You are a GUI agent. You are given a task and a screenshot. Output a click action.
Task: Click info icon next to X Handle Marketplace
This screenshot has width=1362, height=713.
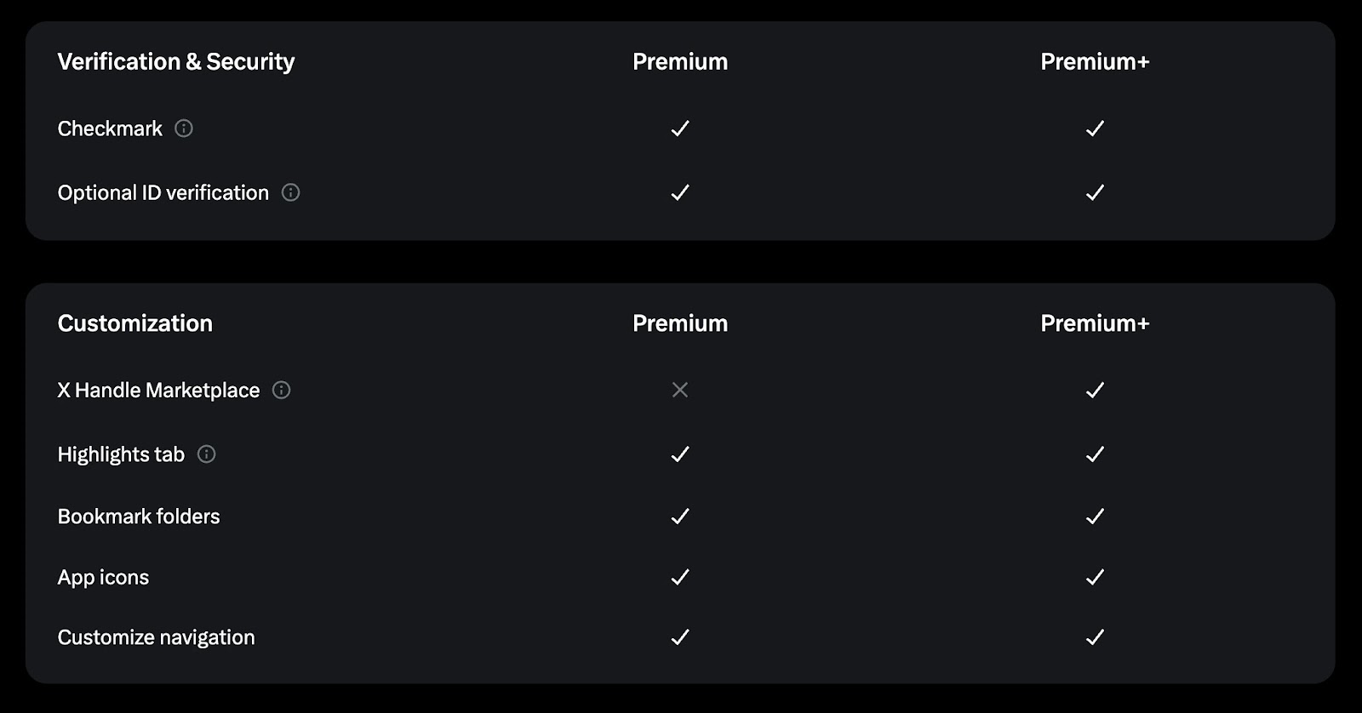281,390
